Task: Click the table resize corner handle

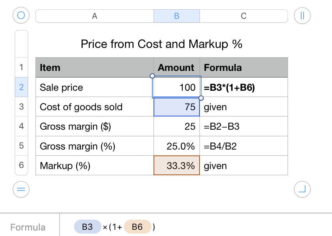Action: click(x=302, y=190)
